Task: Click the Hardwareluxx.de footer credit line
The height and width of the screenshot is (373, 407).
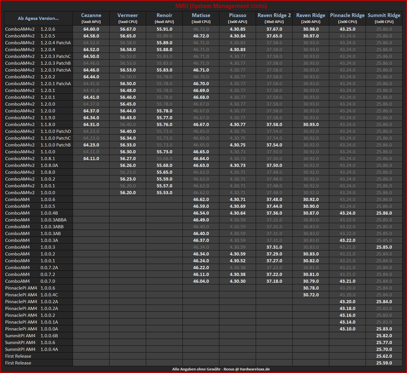Action: pos(221,369)
